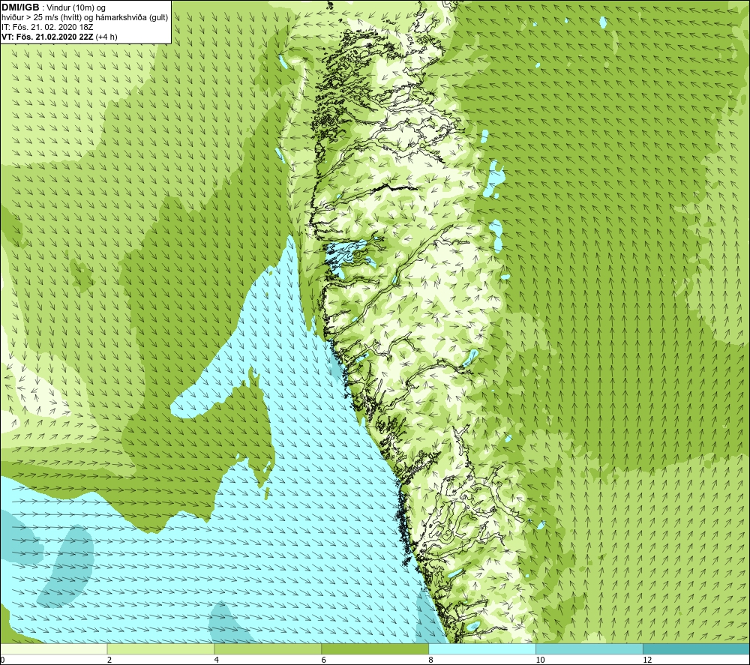This screenshot has width=750, height=665.
Task: Click the scale label '8'
Action: click(x=431, y=661)
